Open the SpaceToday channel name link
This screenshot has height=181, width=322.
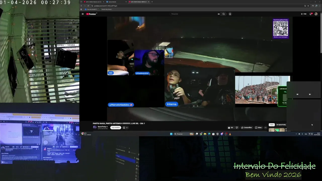102,127
